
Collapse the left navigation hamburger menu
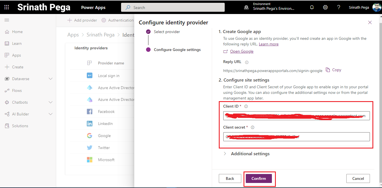pyautogui.click(x=7, y=20)
